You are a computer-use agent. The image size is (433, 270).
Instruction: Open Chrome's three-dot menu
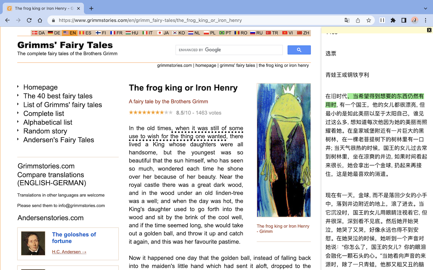tap(426, 20)
